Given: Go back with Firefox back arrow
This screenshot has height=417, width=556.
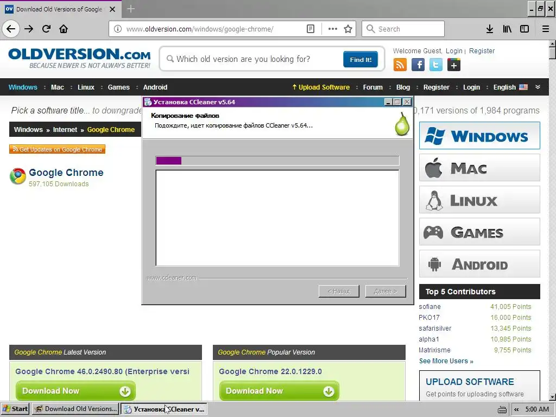Looking at the screenshot, I should tap(11, 29).
